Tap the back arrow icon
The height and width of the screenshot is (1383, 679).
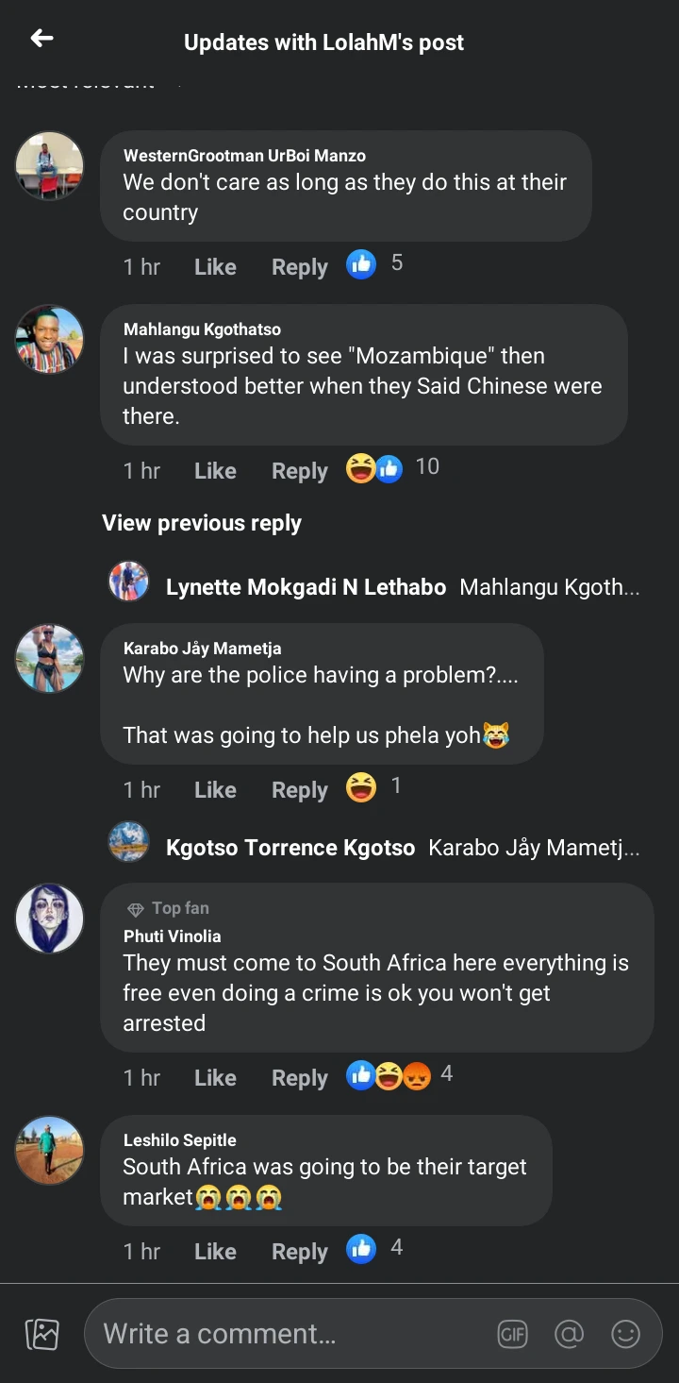click(41, 39)
